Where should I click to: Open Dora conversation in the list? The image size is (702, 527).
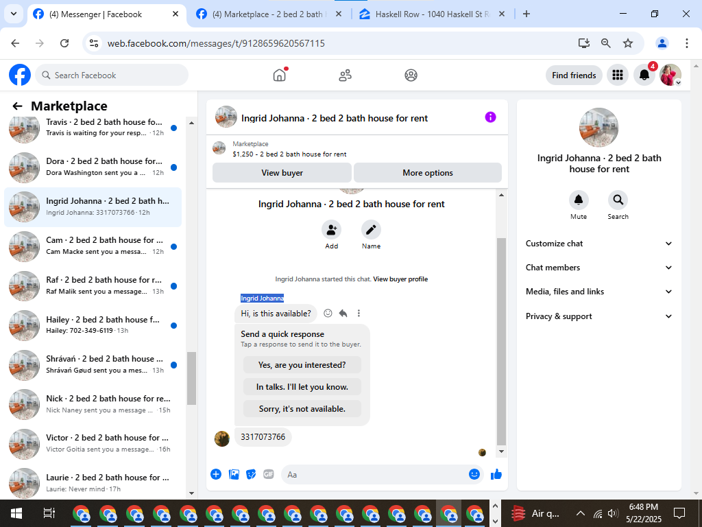click(x=93, y=167)
